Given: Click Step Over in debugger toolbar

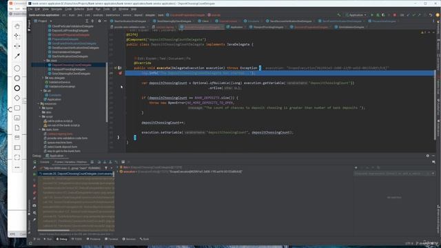Looking at the screenshot, I should pyautogui.click(x=99, y=162).
